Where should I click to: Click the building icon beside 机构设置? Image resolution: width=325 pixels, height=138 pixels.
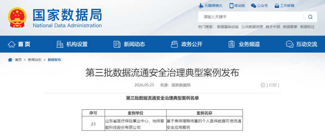[x=60, y=44]
